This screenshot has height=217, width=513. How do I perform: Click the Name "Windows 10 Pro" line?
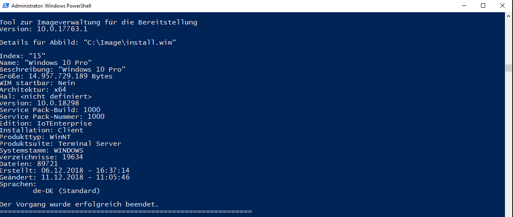46,63
